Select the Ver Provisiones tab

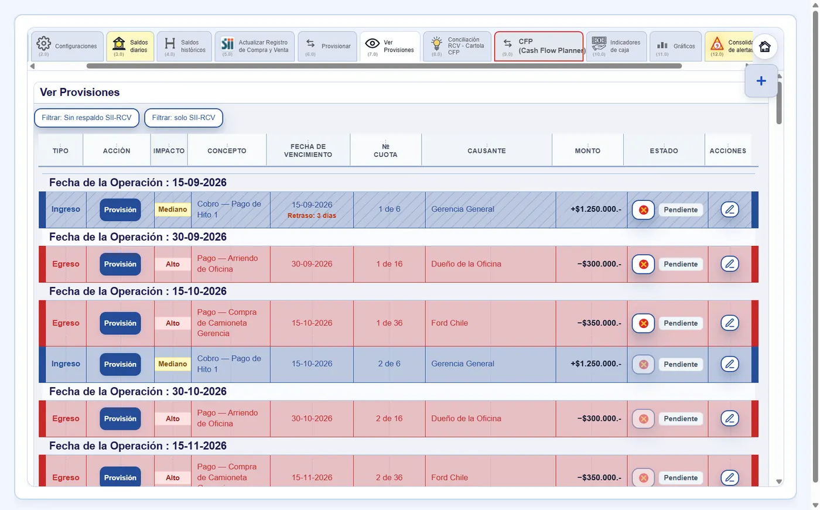(x=390, y=46)
